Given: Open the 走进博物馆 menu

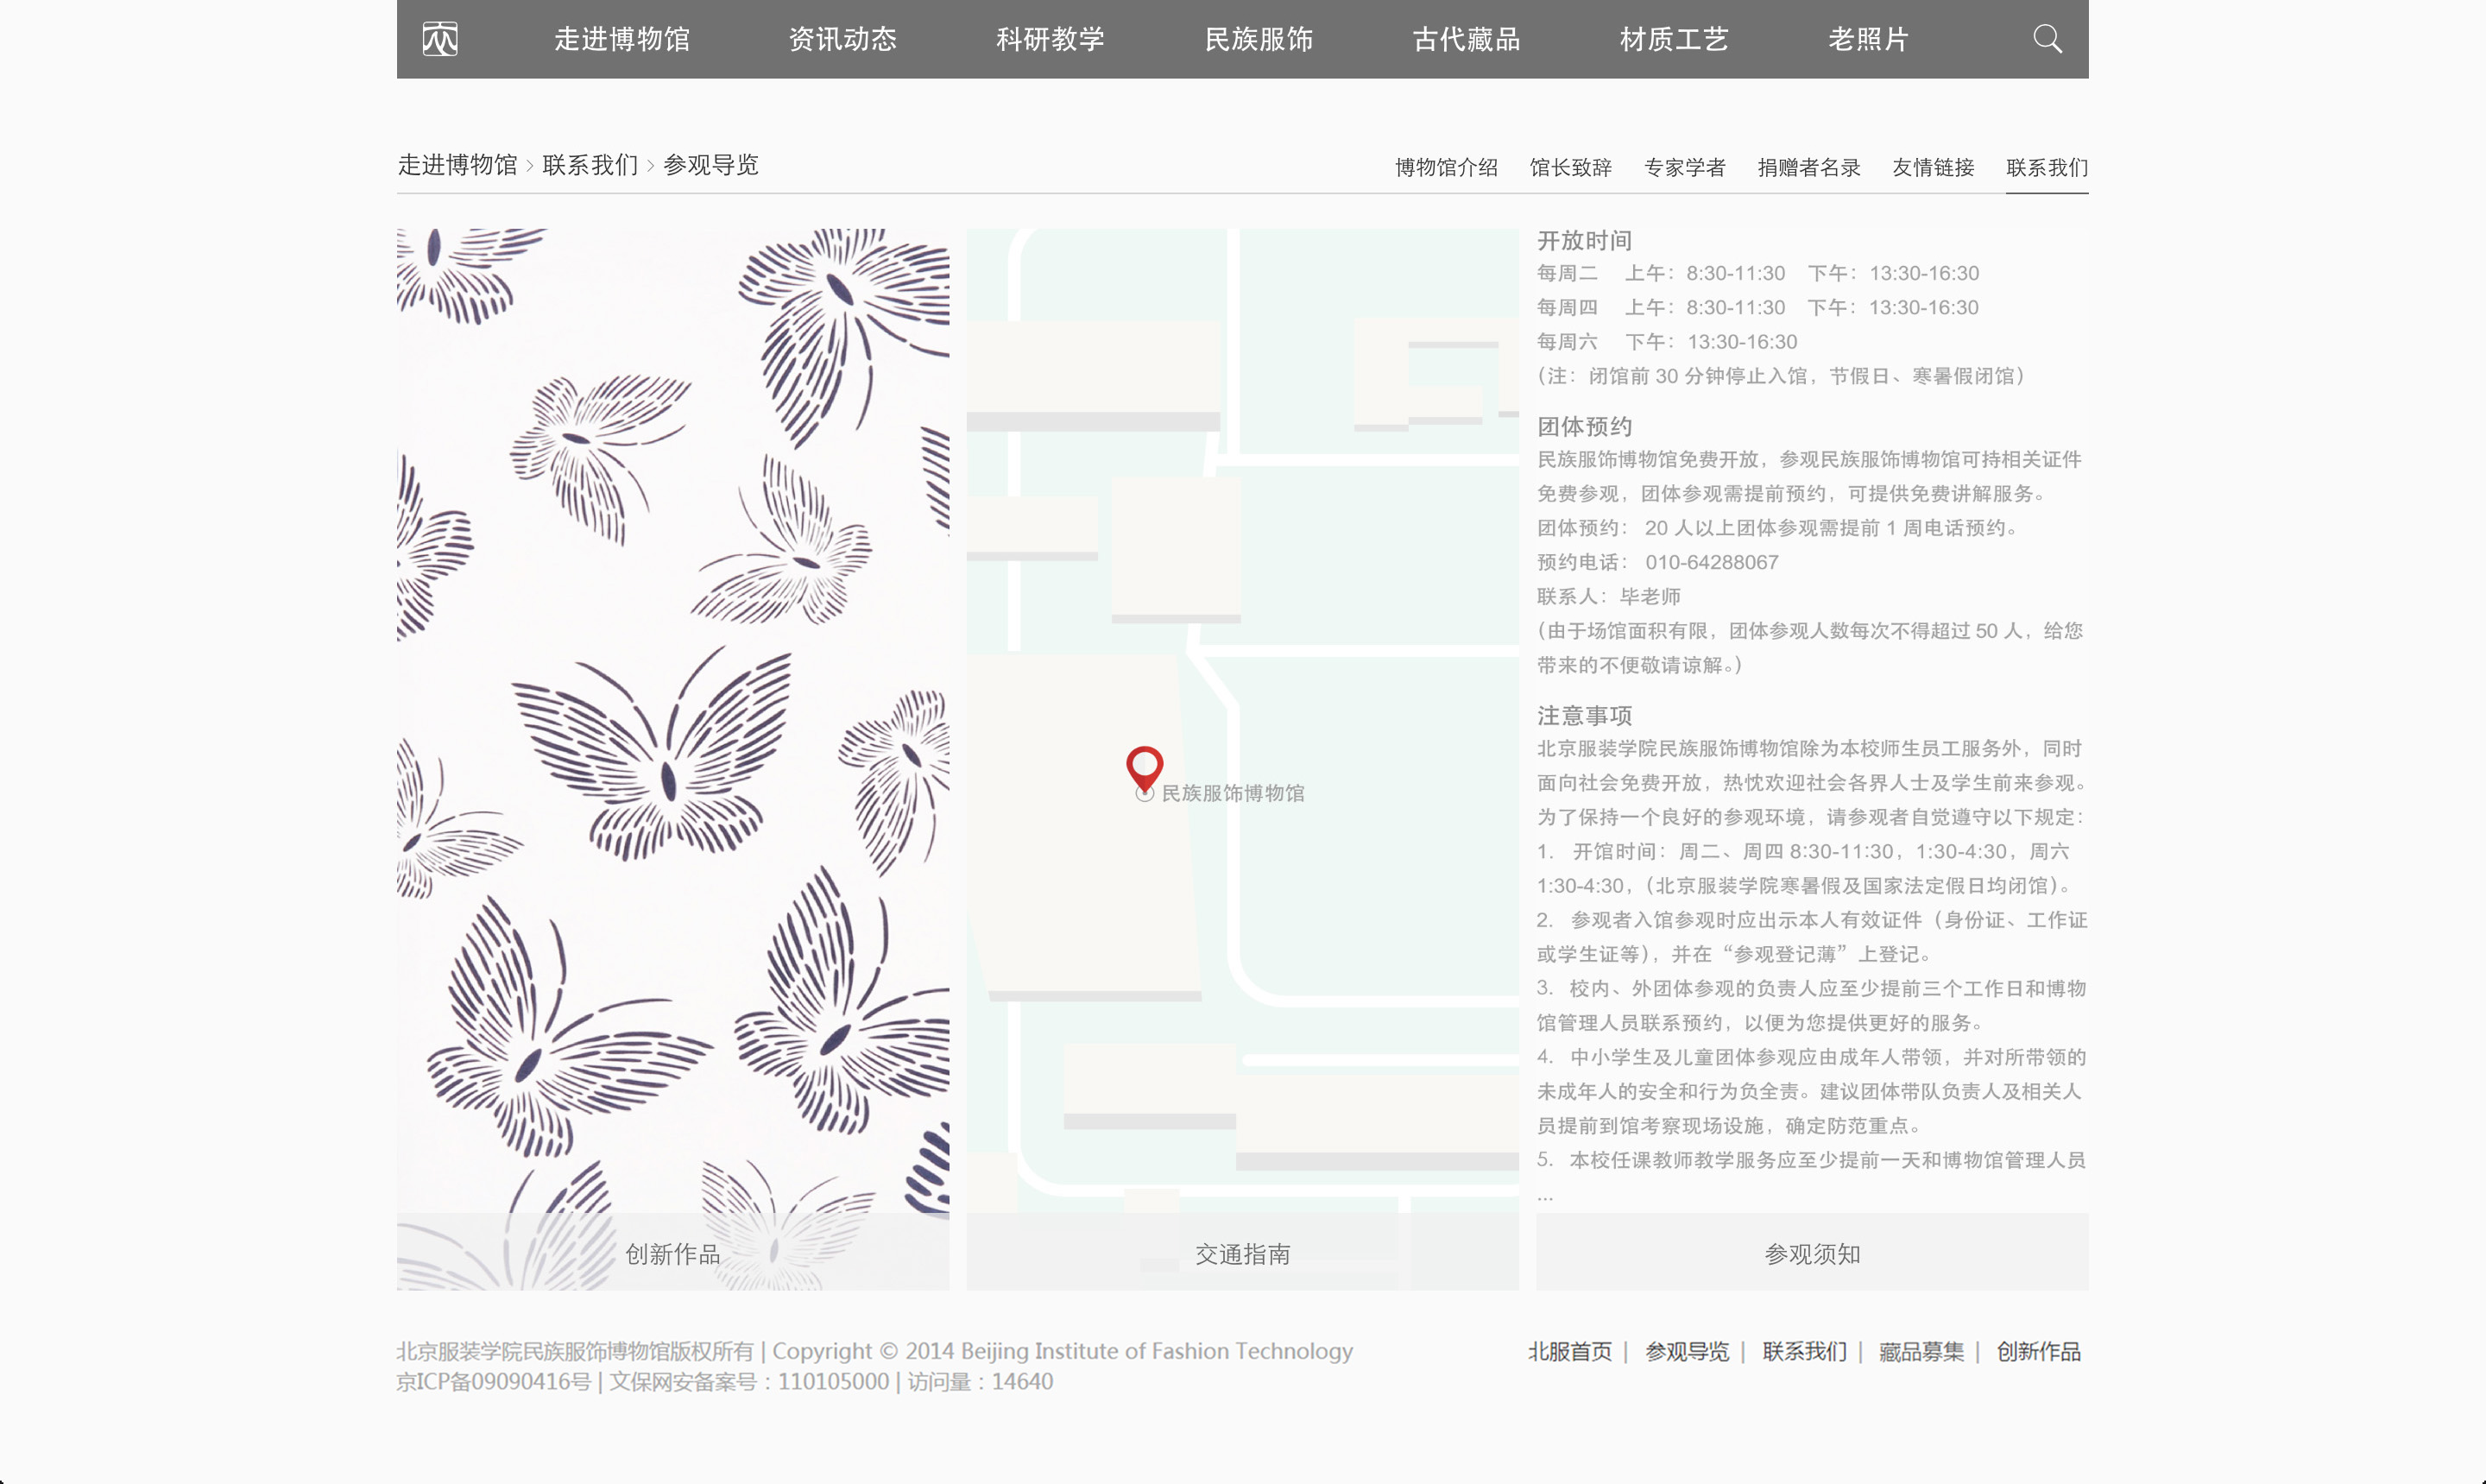Looking at the screenshot, I should tap(622, 39).
